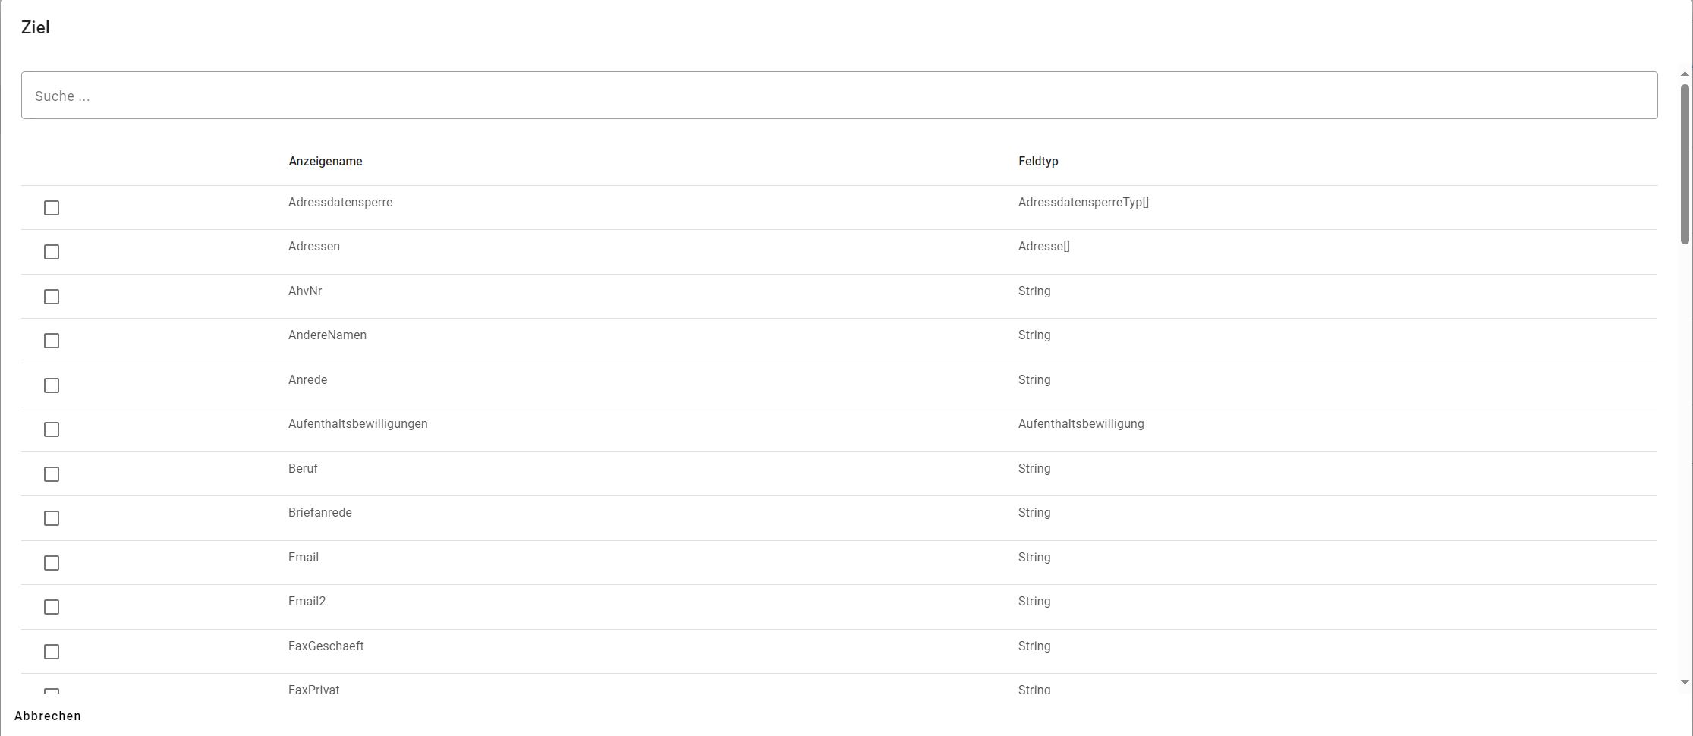This screenshot has width=1693, height=736.
Task: Check the Anrede row checkbox
Action: [x=52, y=385]
